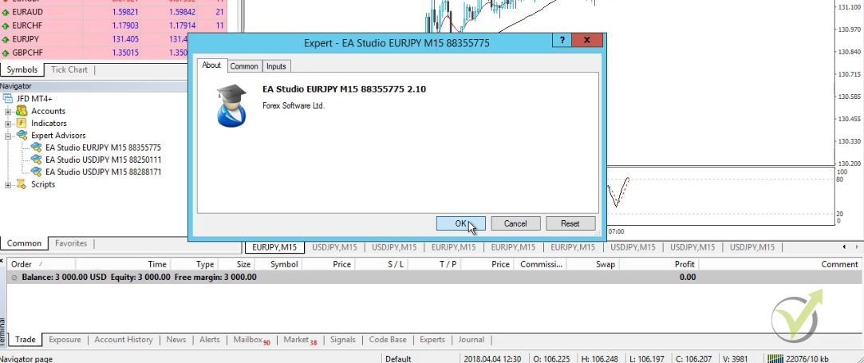864x363 pixels.
Task: Switch to the Inputs tab in the dialog
Action: [x=276, y=66]
